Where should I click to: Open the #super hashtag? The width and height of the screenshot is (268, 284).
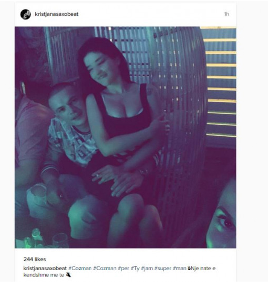(x=163, y=268)
